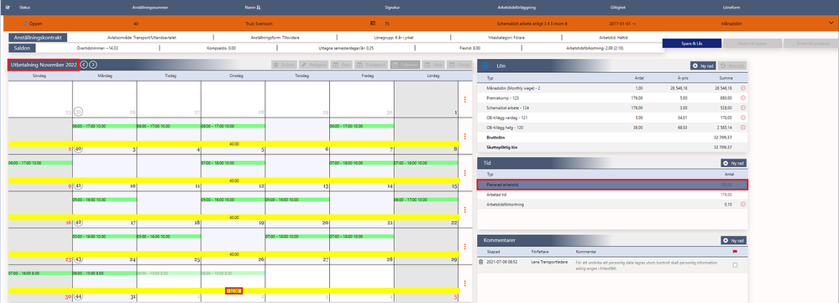Image resolution: width=839 pixels, height=303 pixels.
Task: Click the Redigera pencil toolbar button
Action: (313, 65)
